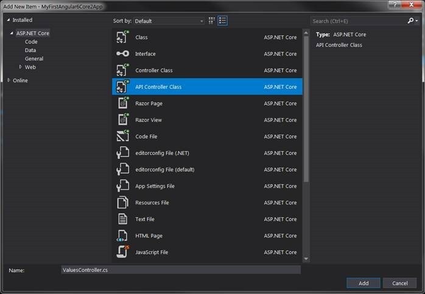Choose the Razor Page icon
Screen dimensions: 425x294
(x=122, y=103)
